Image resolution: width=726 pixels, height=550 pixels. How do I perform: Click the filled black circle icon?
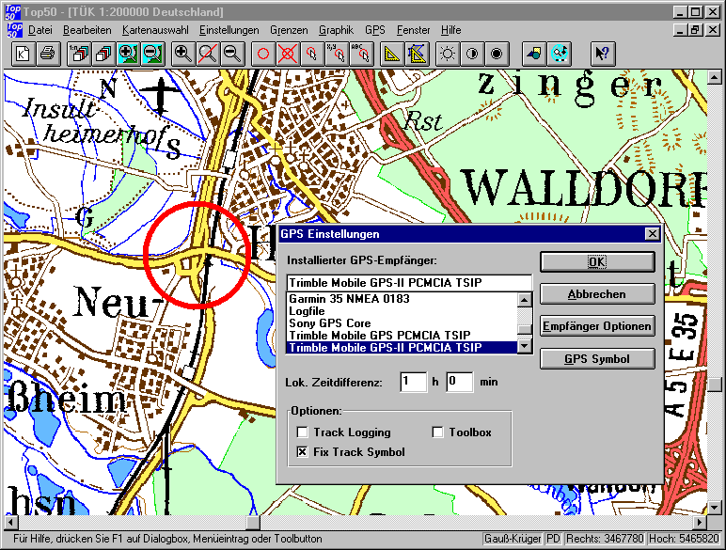click(x=497, y=55)
